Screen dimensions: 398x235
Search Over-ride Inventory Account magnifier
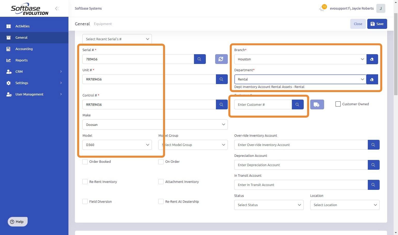click(373, 145)
